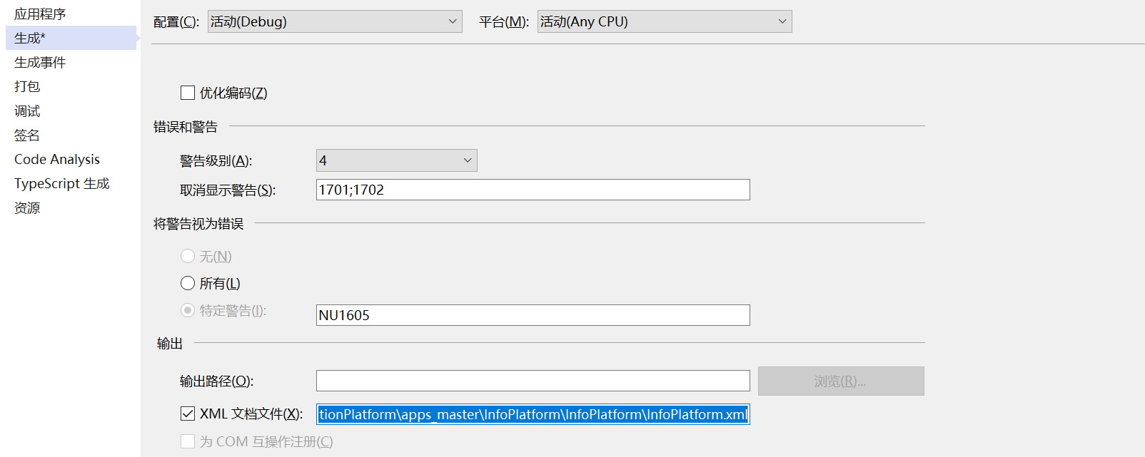Screen dimensions: 1145x457
Task: Switch to the 打包 tab
Action: pyautogui.click(x=27, y=86)
